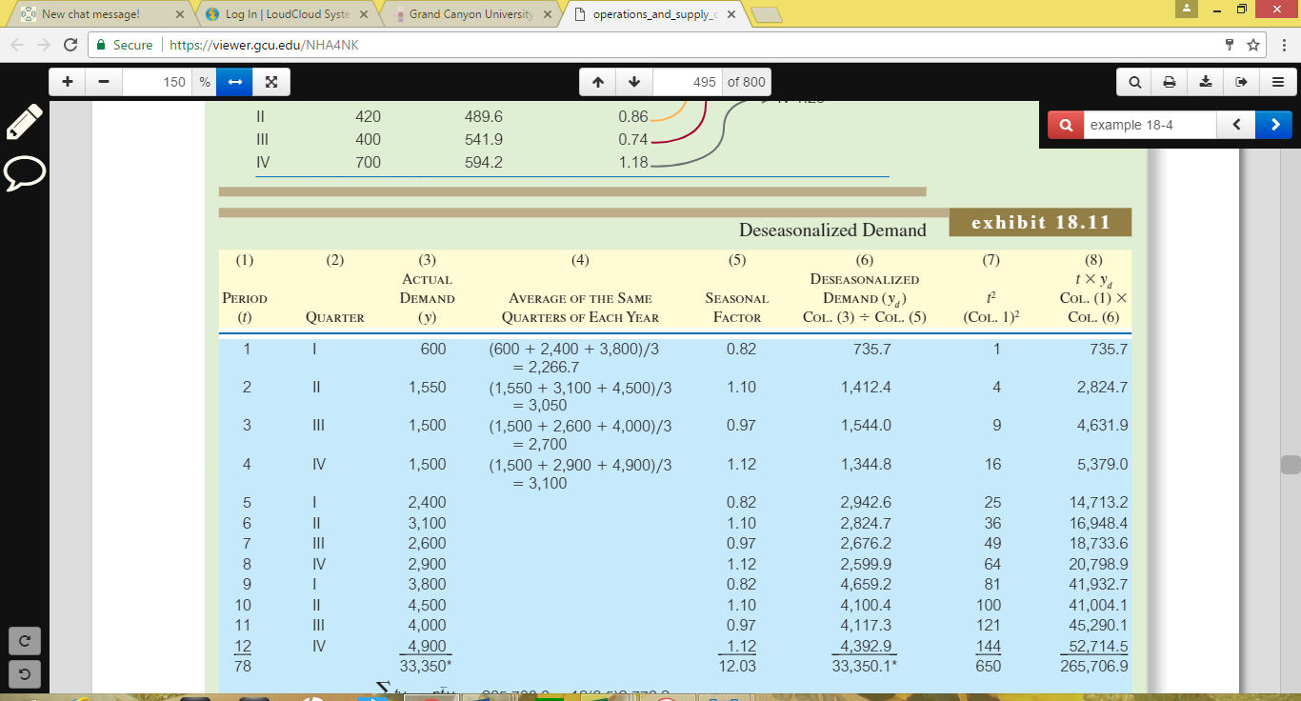Screen dimensions: 1301x701
Task: Close the New chat message tab
Action: [x=178, y=14]
